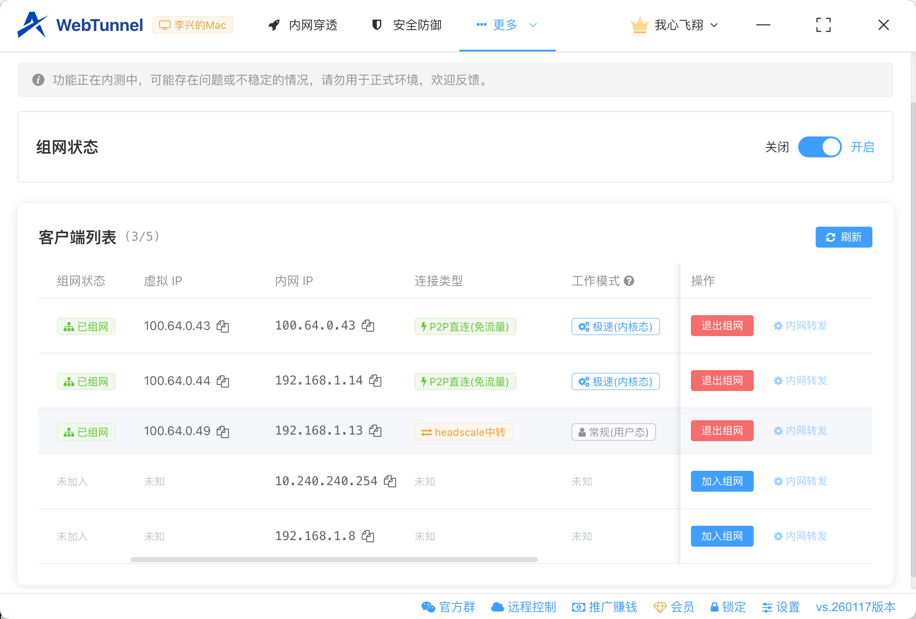This screenshot has width=916, height=619.
Task: Open 内网转发 for client 100.64.0.44
Action: 800,381
